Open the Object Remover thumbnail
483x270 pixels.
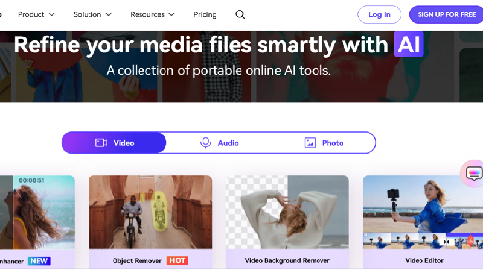pos(150,212)
